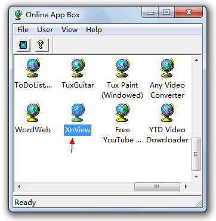216x221 pixels.
Task: Click the horizontal scrollbar right arrow
Action: [186, 186]
